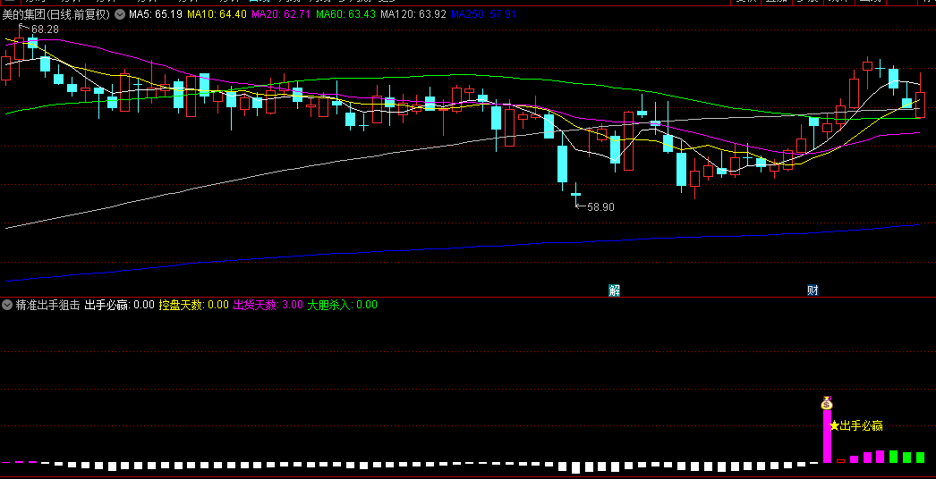The image size is (936, 479).
Task: Select the yellow MA10: 64.40 label
Action: (217, 14)
